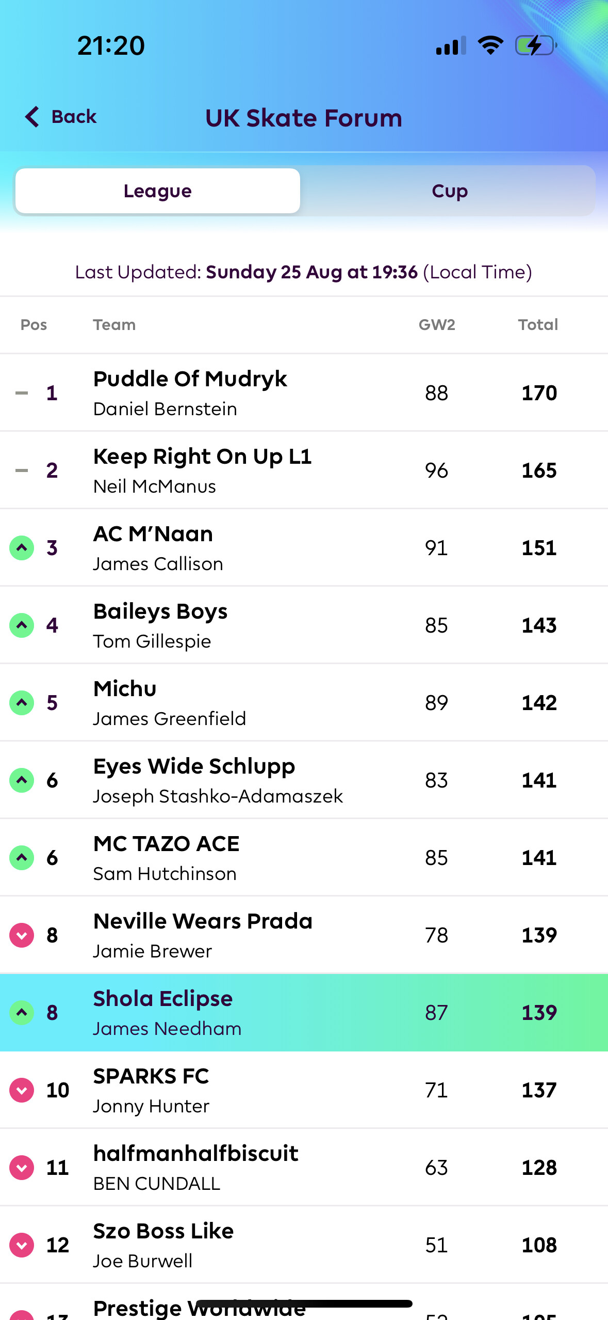Select the League tab
The height and width of the screenshot is (1320, 608).
pyautogui.click(x=158, y=191)
